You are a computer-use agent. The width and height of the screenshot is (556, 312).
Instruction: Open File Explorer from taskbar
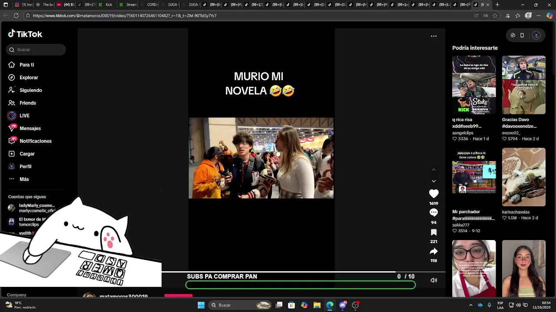pos(317,305)
